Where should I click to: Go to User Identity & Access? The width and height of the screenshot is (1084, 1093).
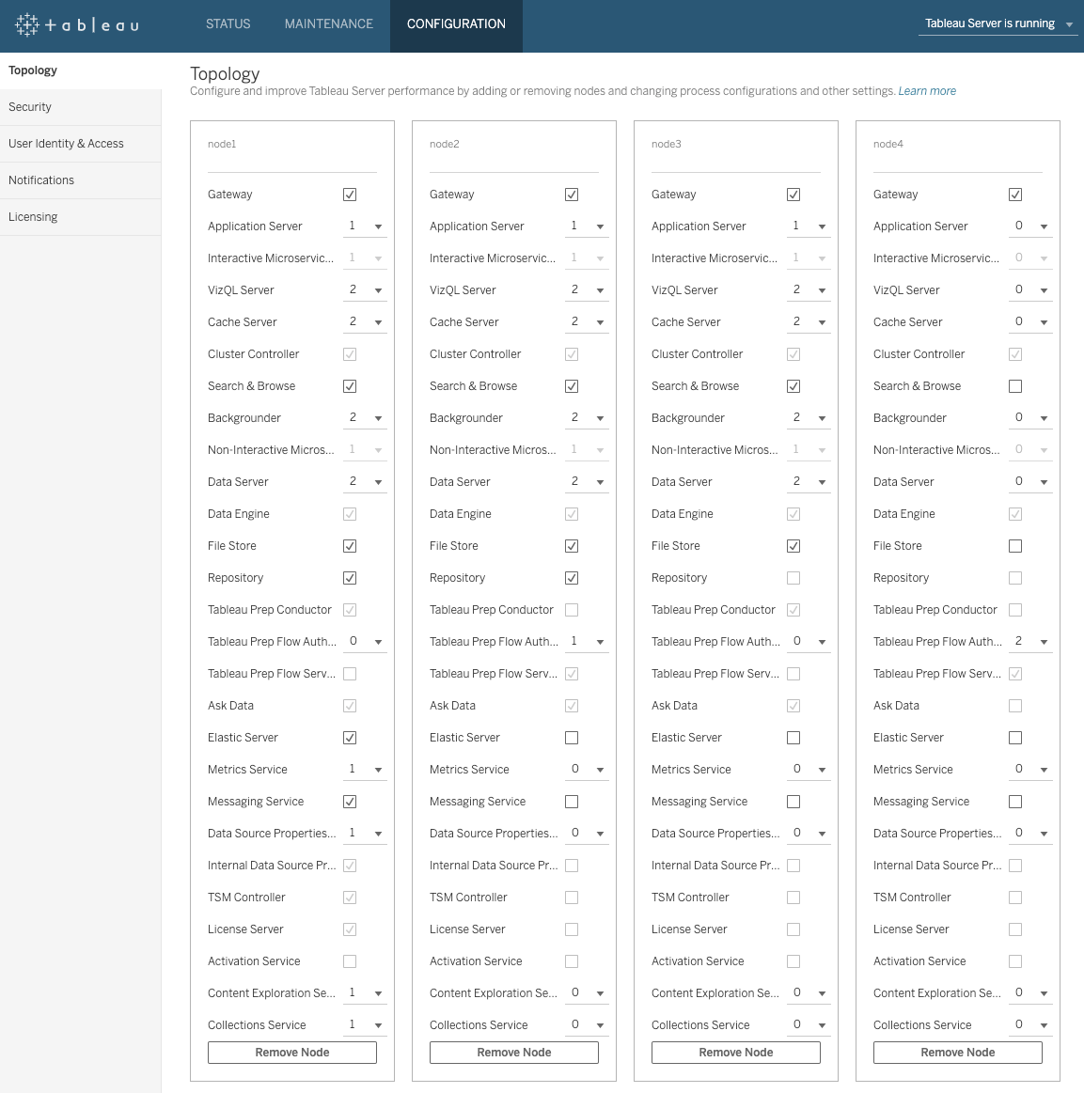tap(80, 144)
